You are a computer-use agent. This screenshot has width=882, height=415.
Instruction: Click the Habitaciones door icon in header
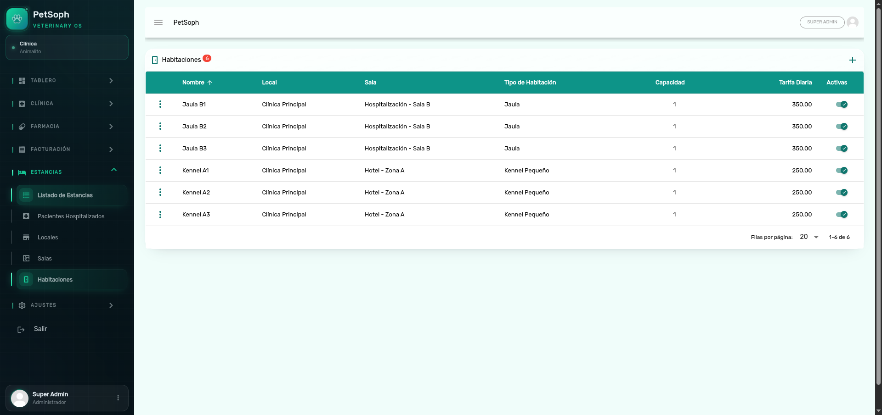click(155, 60)
